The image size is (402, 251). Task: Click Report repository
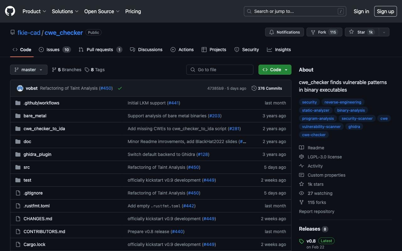(317, 211)
